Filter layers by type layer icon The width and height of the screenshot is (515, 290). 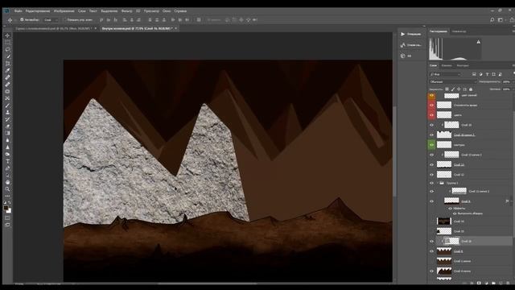tap(488, 75)
